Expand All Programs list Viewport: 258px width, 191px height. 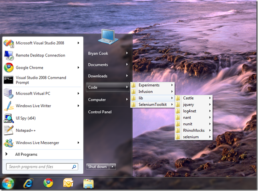coord(26,155)
